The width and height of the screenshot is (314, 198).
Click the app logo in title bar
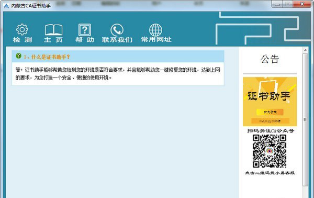point(6,6)
